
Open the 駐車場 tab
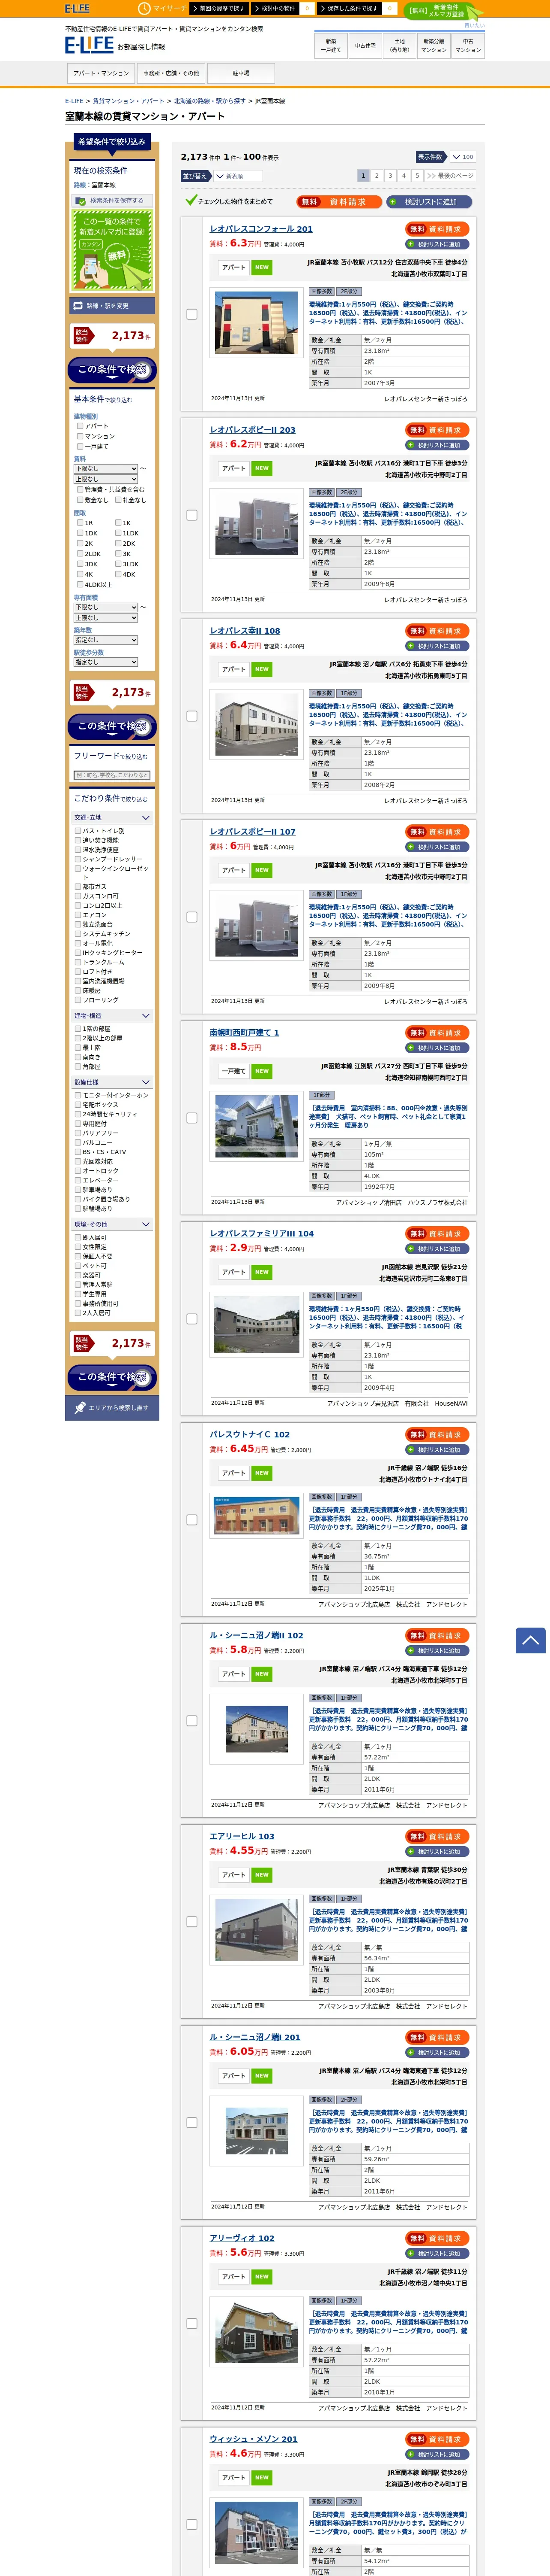241,73
